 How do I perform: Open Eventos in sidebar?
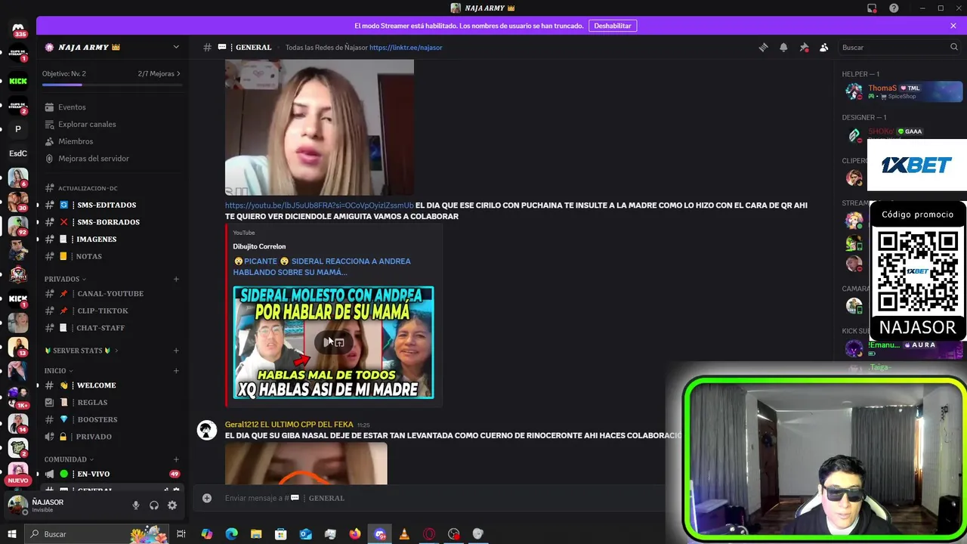[x=113, y=107]
